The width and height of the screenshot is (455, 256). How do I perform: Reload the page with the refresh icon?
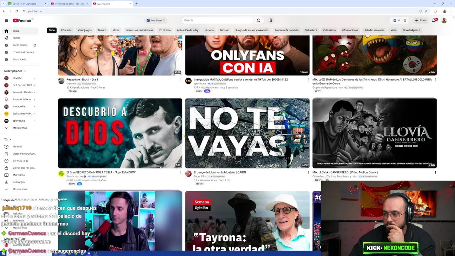click(16, 11)
